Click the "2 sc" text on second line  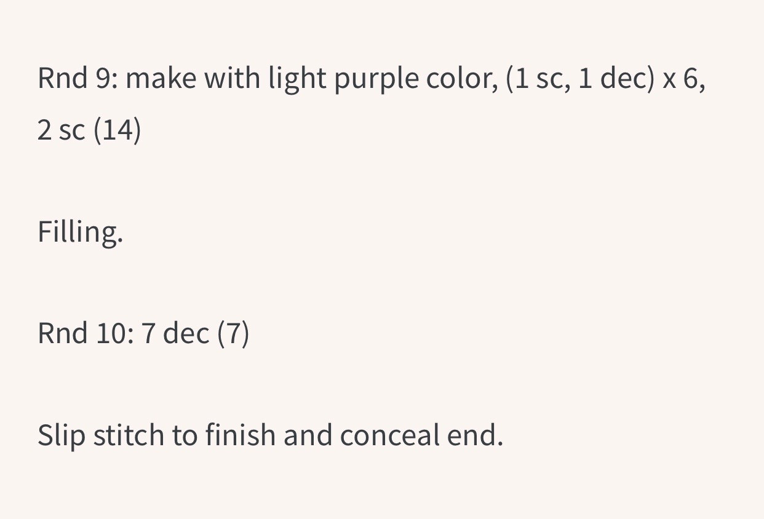click(x=61, y=131)
